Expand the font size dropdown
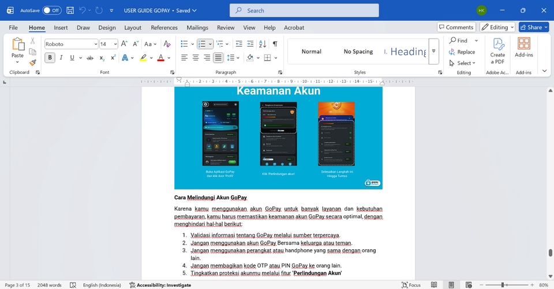554x289 pixels. tap(115, 44)
